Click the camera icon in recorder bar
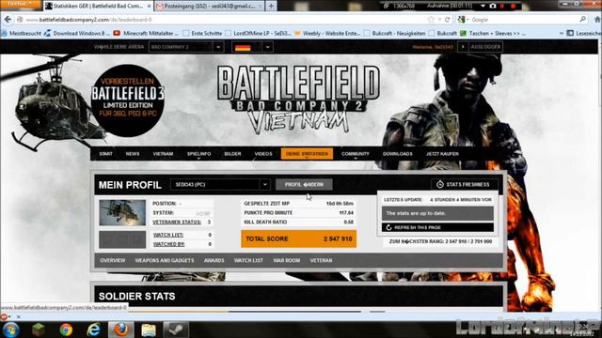This screenshot has width=602, height=338. coord(493,6)
